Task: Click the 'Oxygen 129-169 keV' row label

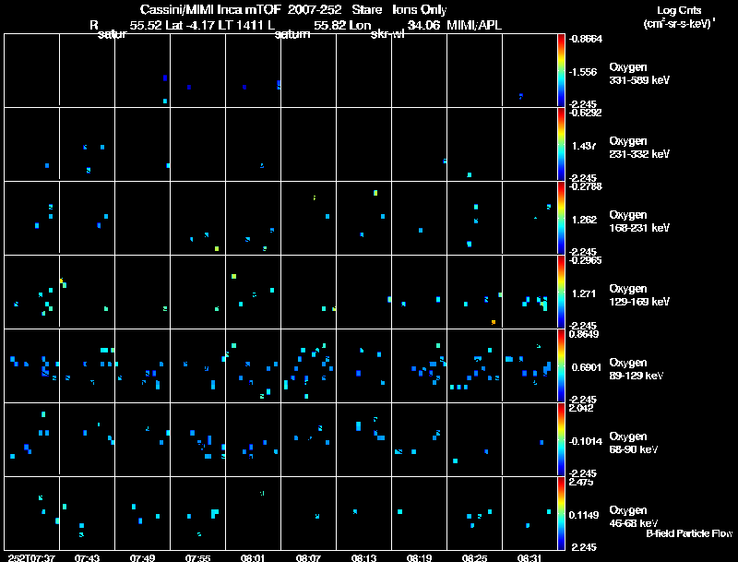Action: [x=639, y=295]
